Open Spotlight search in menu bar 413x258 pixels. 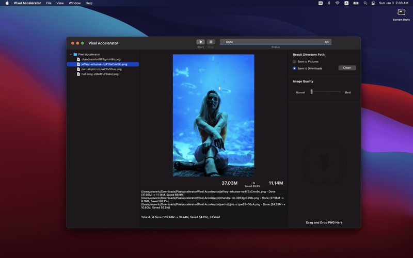click(x=365, y=3)
